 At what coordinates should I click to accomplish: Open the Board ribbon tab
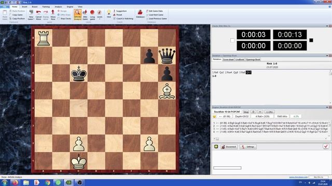pyautogui.click(x=35, y=7)
